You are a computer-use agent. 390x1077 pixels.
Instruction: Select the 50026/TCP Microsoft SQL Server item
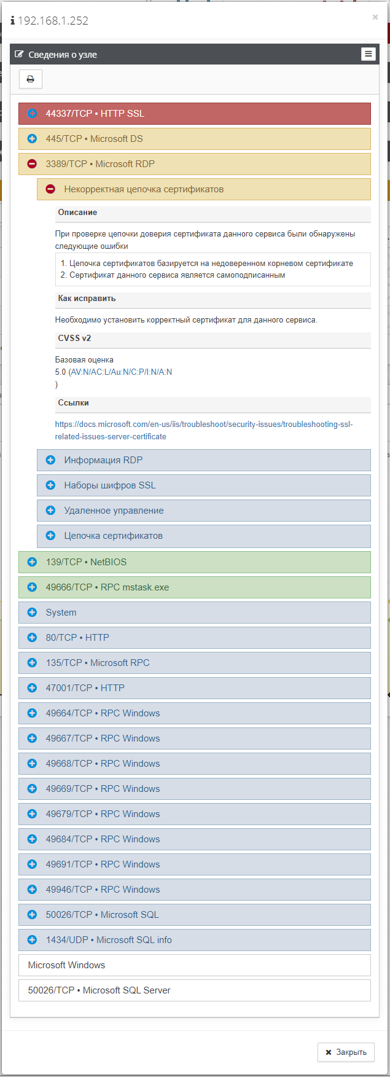[x=99, y=990]
